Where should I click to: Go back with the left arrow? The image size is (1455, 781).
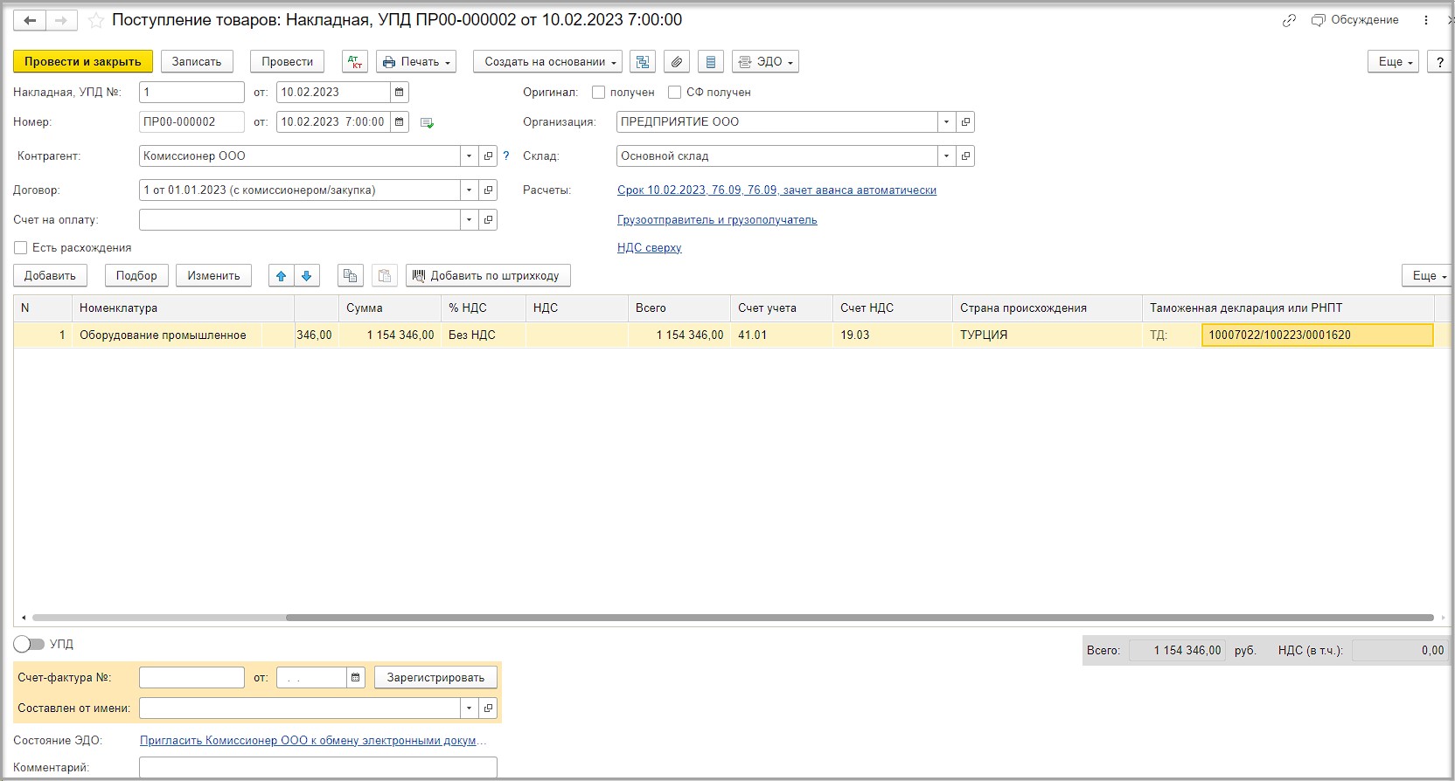pyautogui.click(x=29, y=20)
